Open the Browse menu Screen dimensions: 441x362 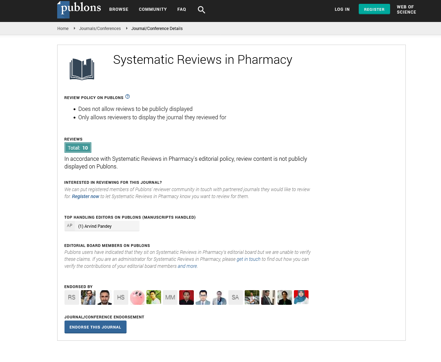(x=119, y=9)
